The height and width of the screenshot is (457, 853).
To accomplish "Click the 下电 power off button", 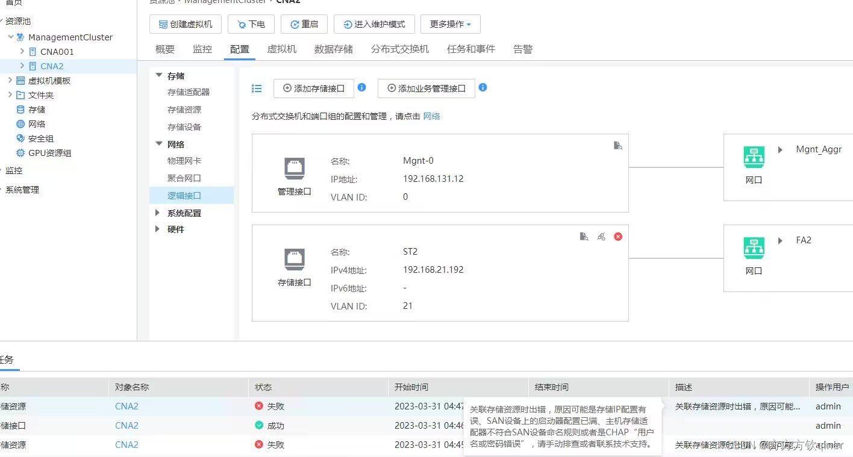I will pos(251,24).
